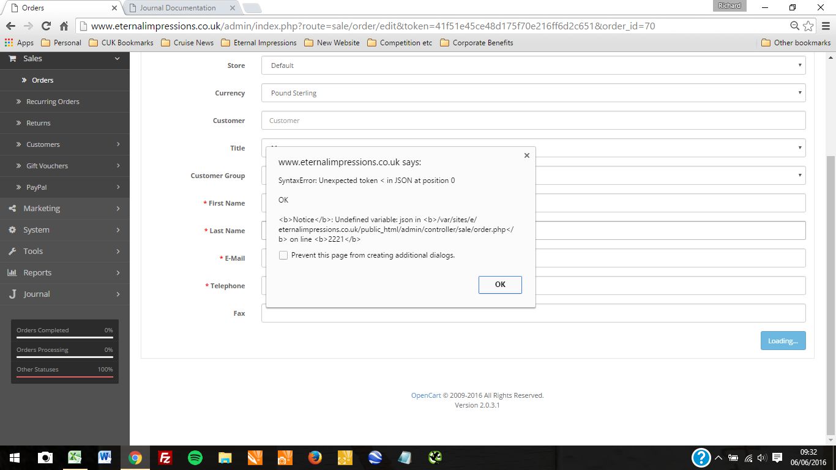Image resolution: width=836 pixels, height=470 pixels.
Task: Click the Orders Processing progress bar
Action: point(65,357)
